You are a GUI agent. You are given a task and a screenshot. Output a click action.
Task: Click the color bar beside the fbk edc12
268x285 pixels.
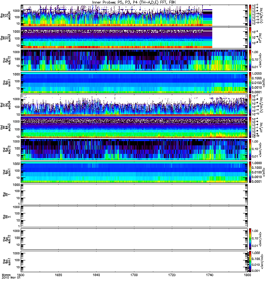tap(250, 239)
